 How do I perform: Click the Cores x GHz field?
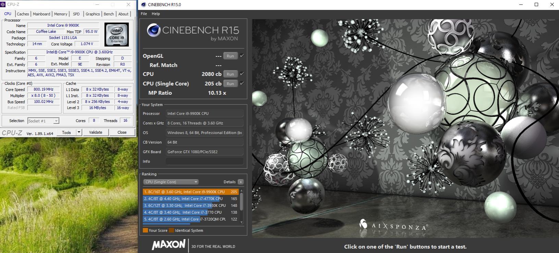coord(205,123)
